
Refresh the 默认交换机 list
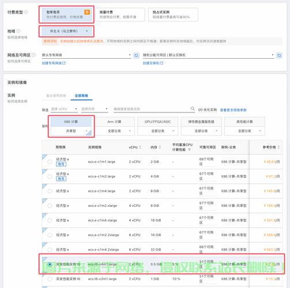[279, 55]
